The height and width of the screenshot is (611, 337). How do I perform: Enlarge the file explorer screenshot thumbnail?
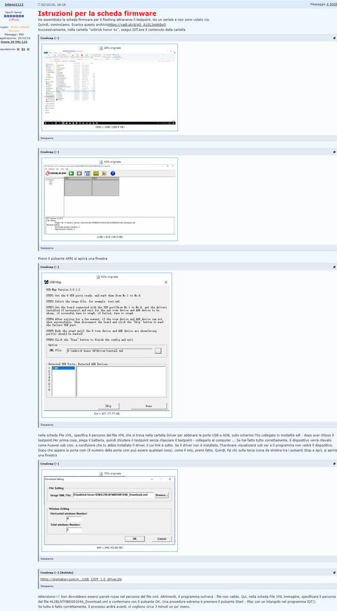[110, 88]
